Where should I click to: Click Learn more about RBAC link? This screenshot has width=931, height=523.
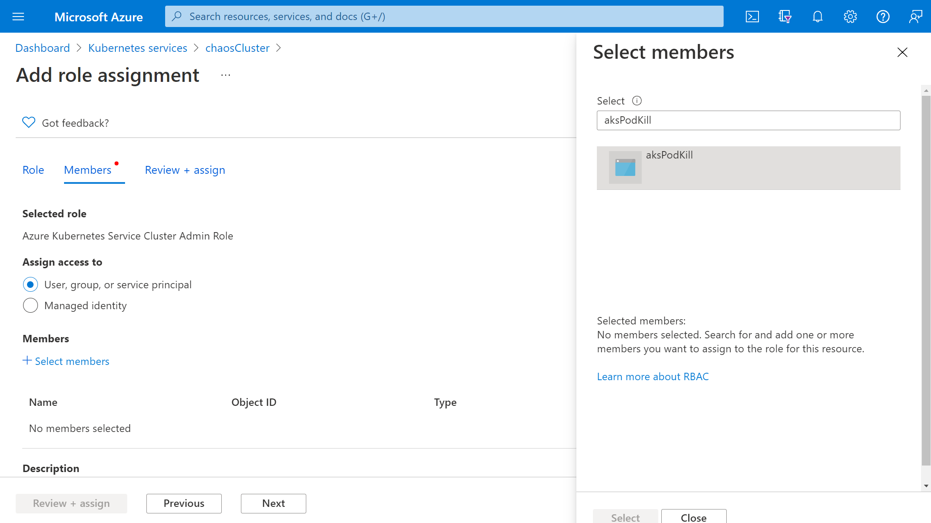click(x=653, y=377)
